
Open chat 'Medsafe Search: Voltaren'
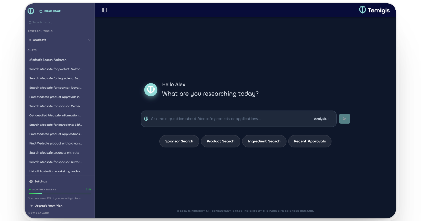point(48,60)
